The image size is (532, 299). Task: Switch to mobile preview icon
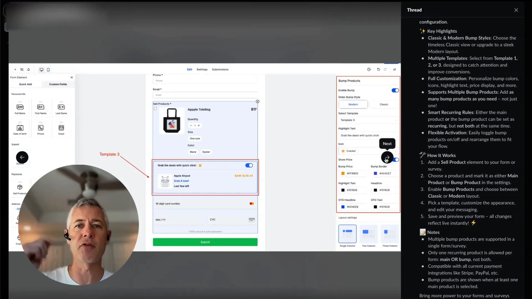click(x=48, y=70)
